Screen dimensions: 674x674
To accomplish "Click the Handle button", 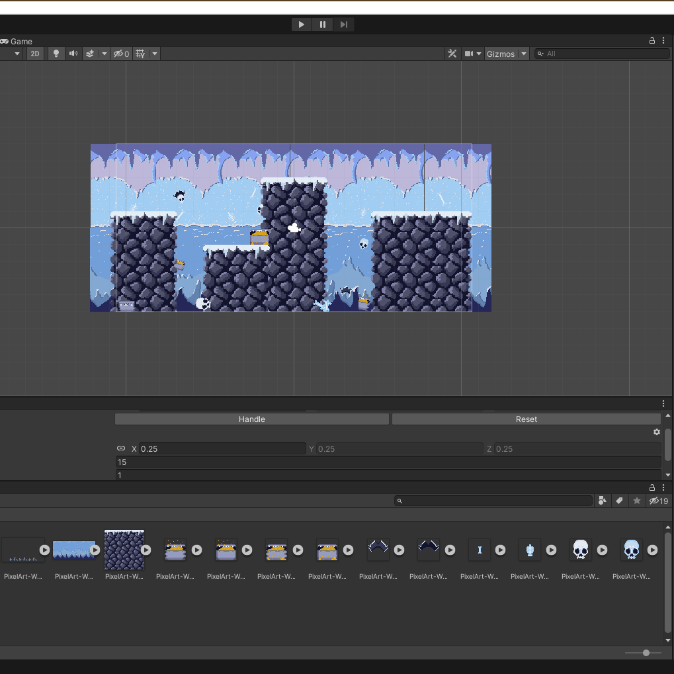I will [251, 419].
